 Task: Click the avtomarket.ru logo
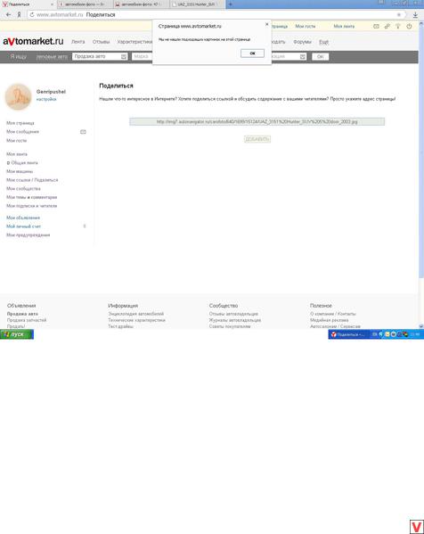coord(33,41)
